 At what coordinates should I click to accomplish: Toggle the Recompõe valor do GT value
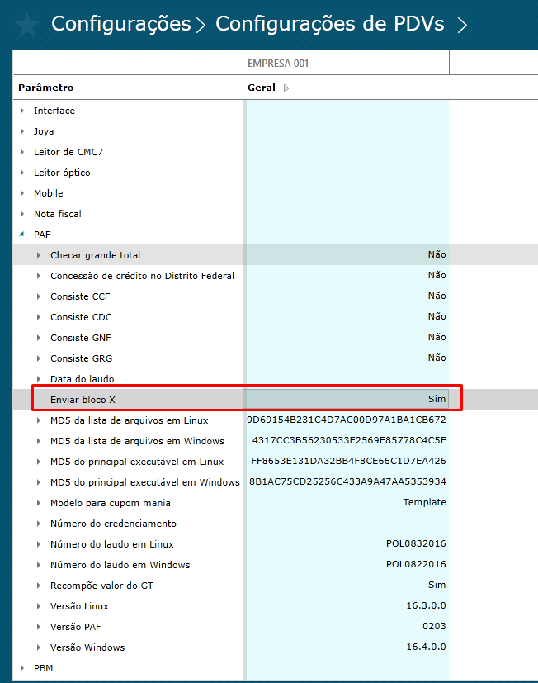point(347,586)
